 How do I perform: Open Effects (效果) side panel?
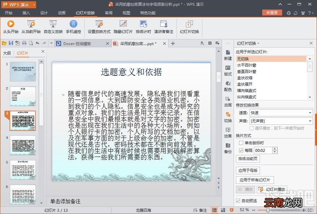coord(228,133)
